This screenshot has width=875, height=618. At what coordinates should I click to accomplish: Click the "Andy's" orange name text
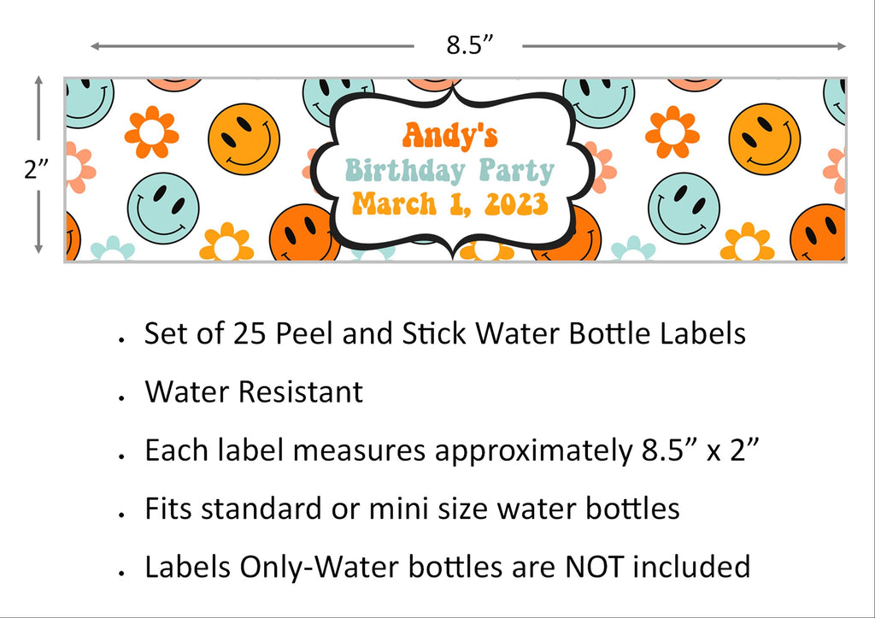pos(449,136)
